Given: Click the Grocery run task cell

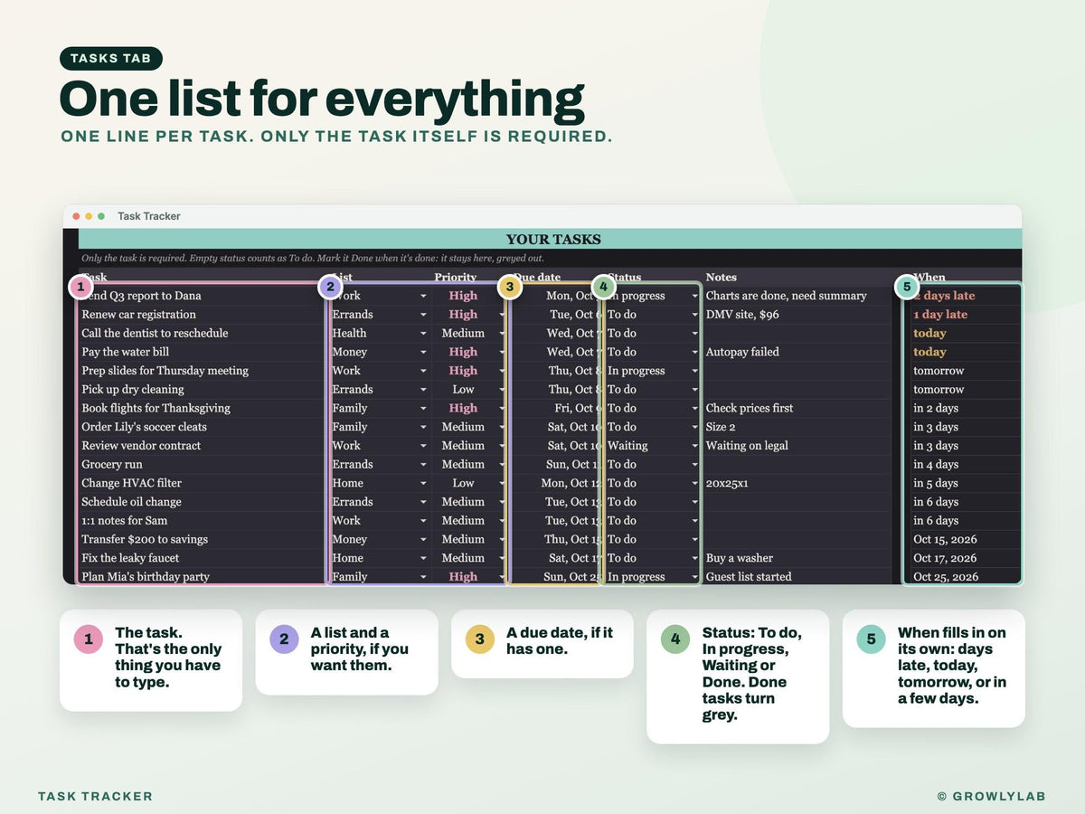Looking at the screenshot, I should (x=202, y=465).
